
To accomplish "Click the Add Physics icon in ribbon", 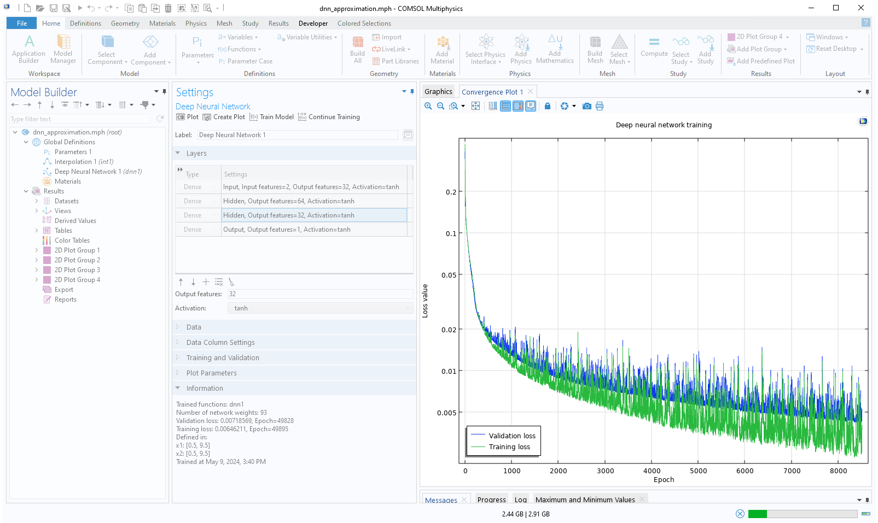I will click(521, 48).
